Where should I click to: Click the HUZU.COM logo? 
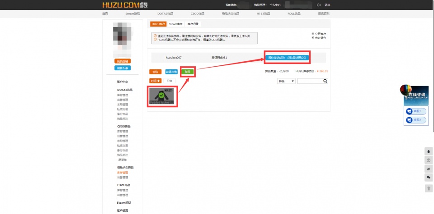[x=121, y=5]
